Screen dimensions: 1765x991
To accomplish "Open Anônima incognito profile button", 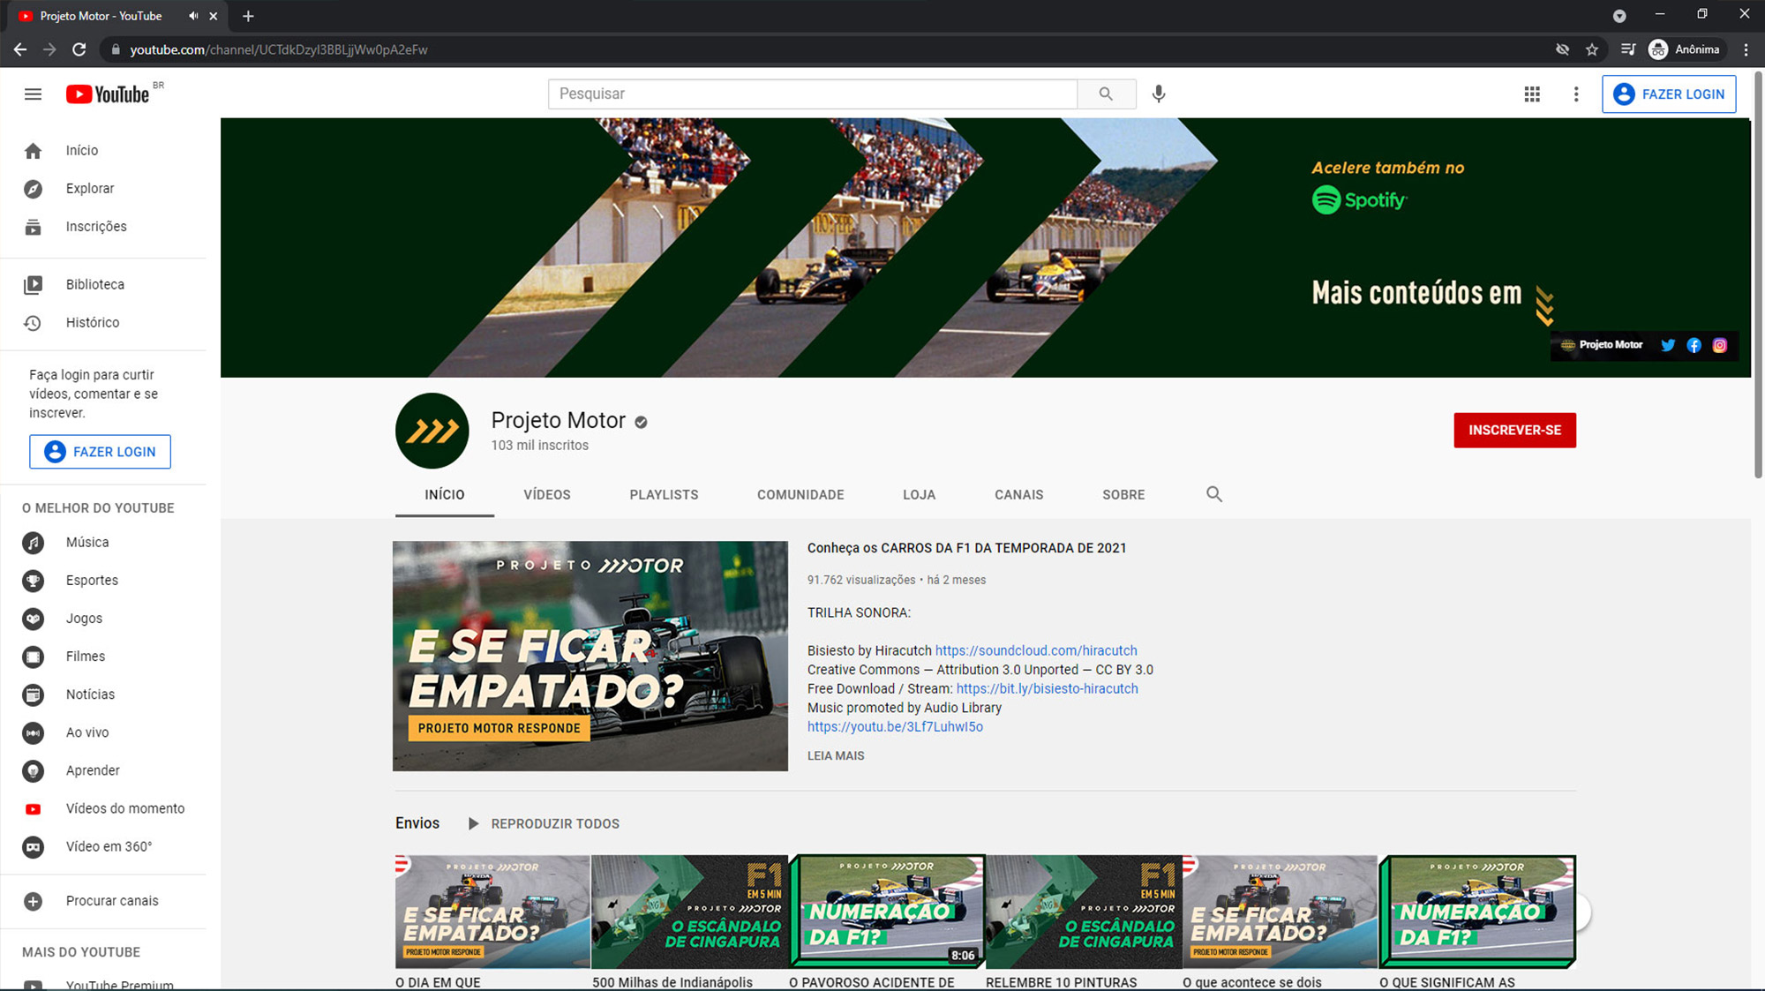I will 1685,49.
